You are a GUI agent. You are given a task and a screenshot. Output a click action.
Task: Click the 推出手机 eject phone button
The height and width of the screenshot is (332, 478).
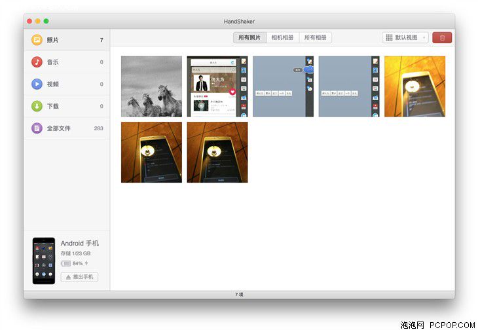[80, 277]
